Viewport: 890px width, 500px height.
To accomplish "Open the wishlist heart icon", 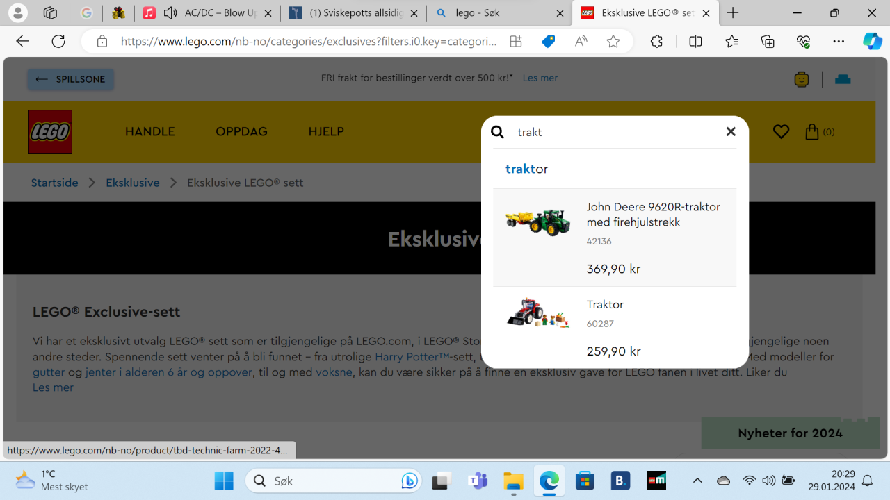I will 781,132.
